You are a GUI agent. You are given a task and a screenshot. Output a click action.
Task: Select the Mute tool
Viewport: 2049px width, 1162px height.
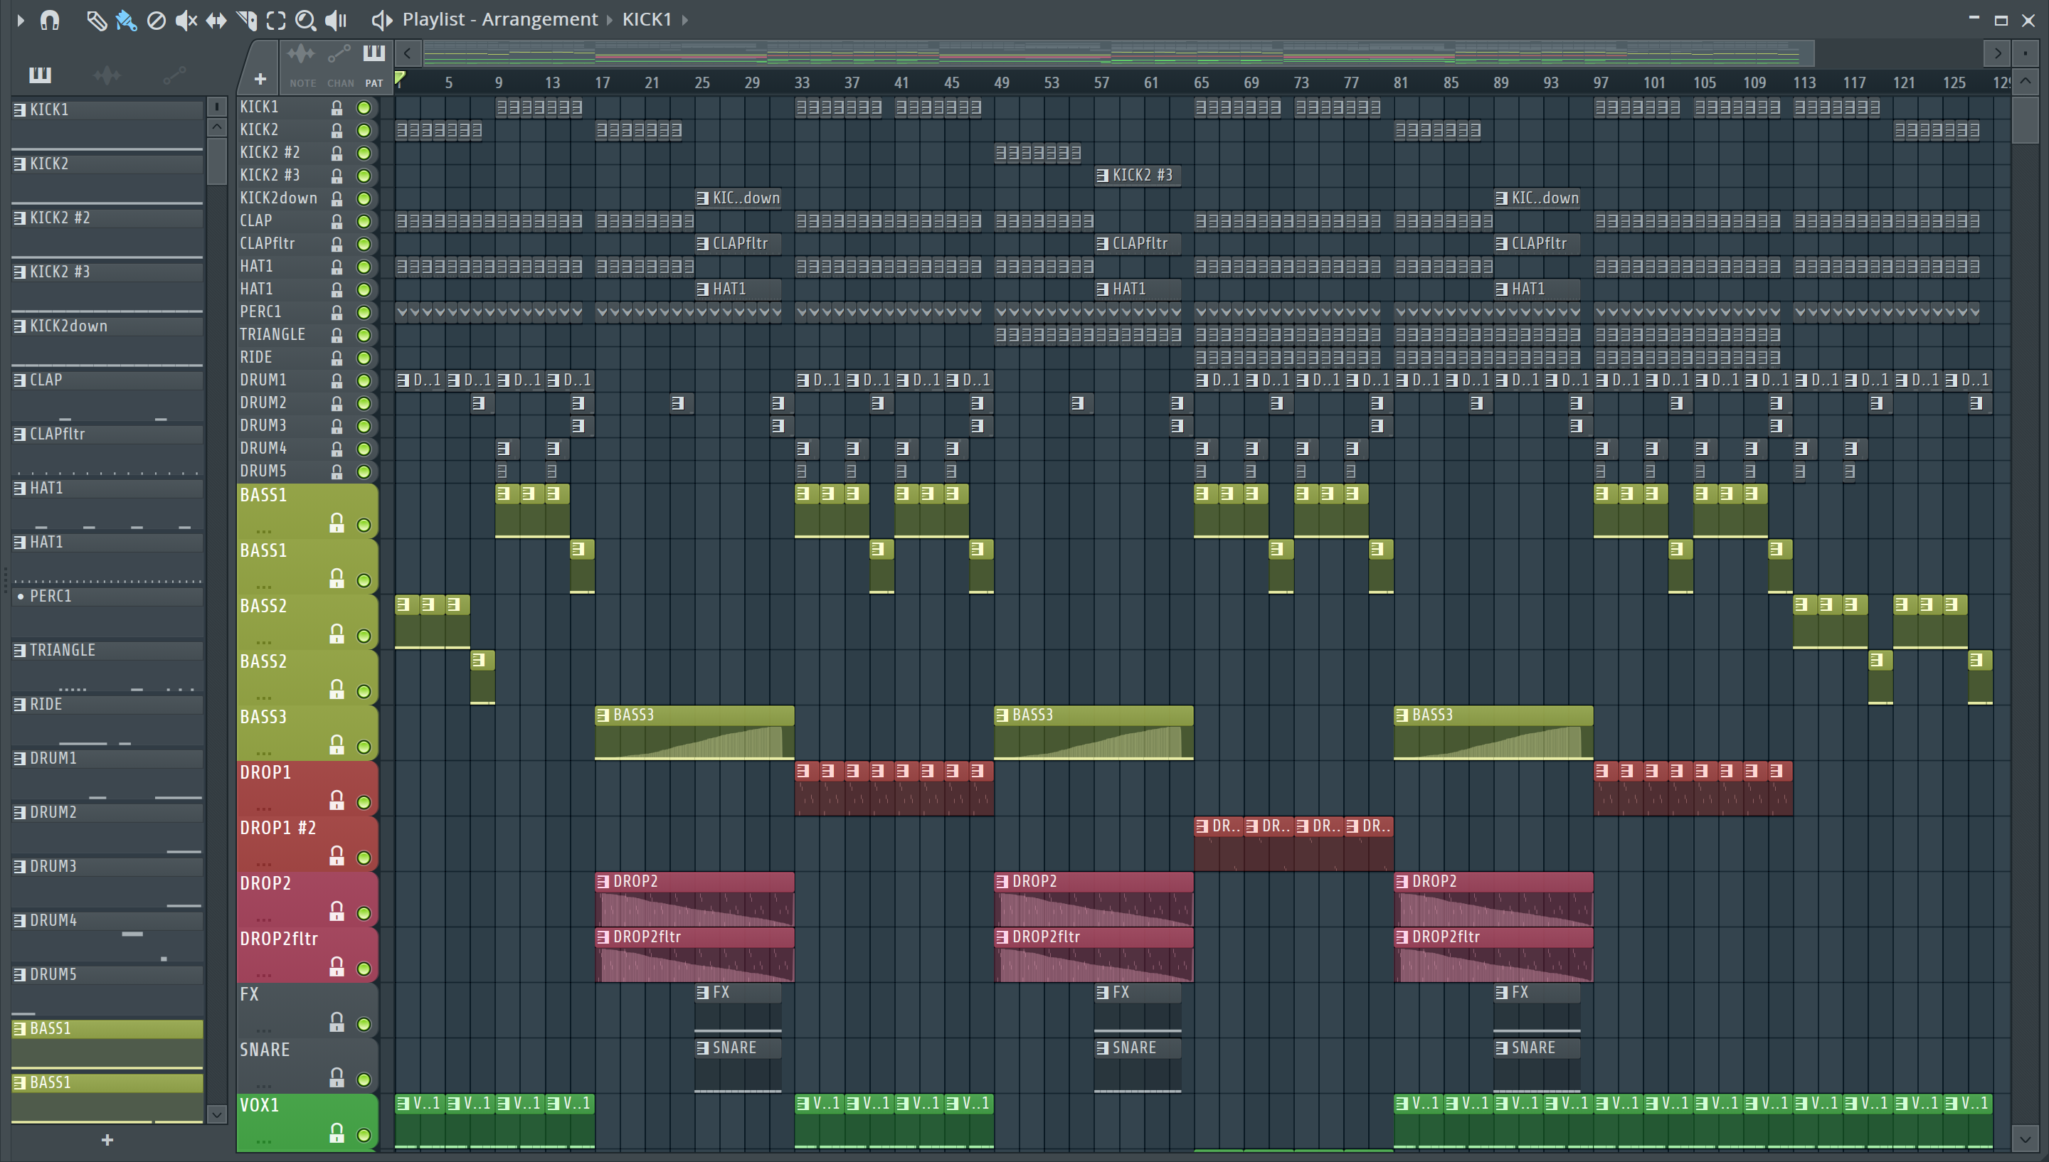point(186,20)
